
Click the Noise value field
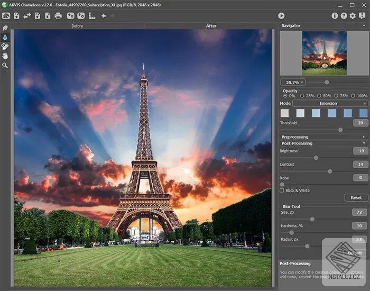pos(360,178)
